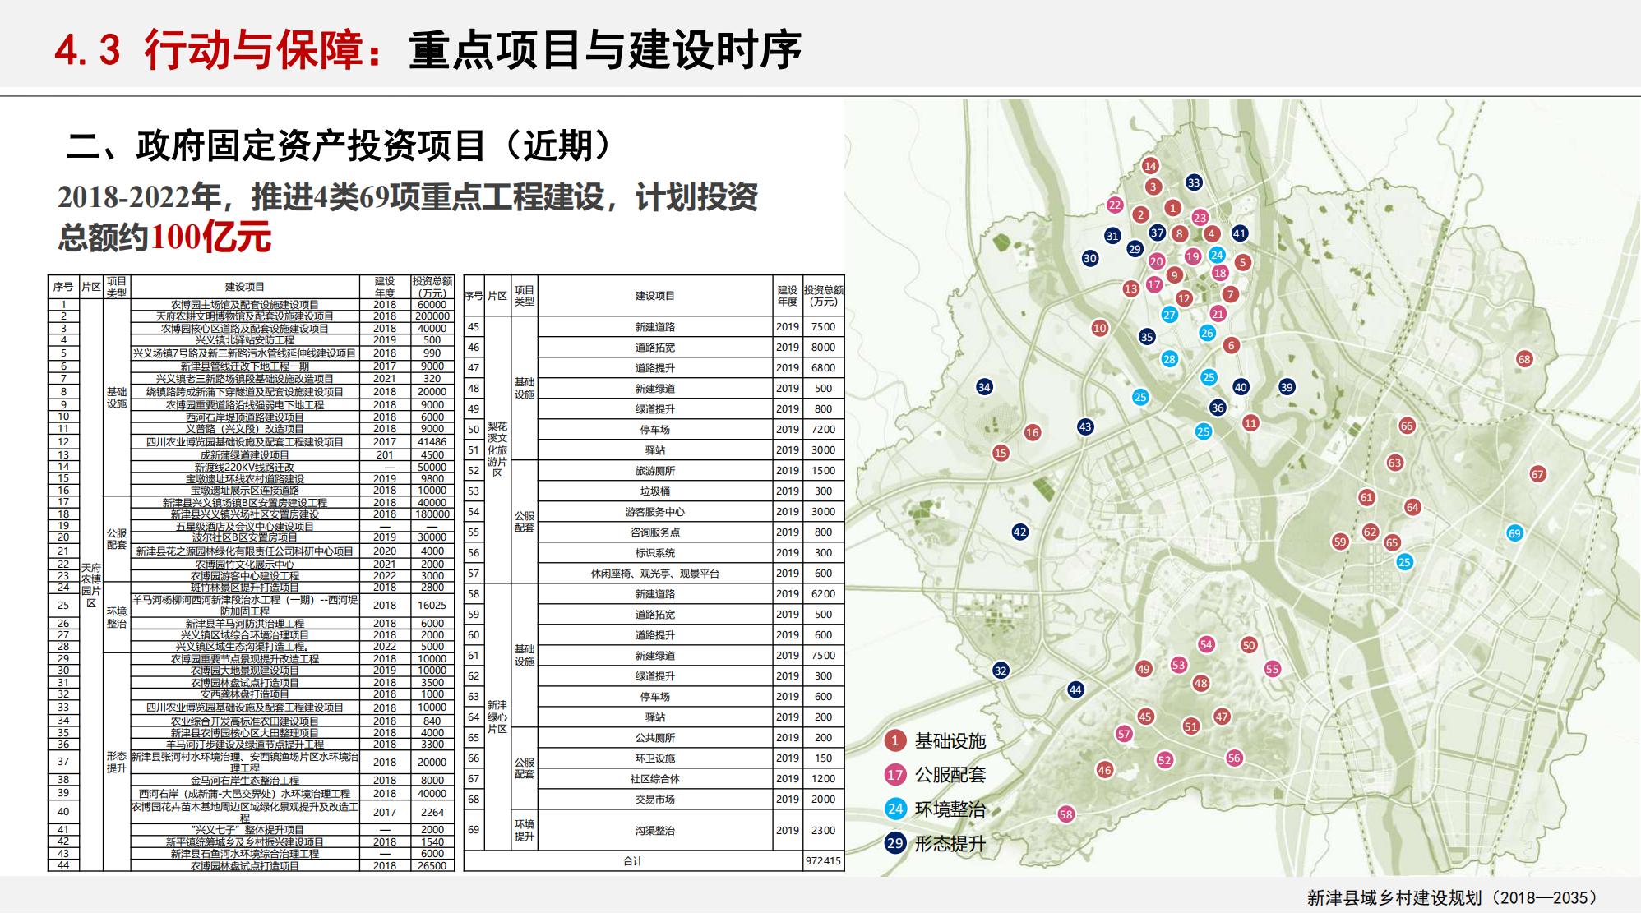
Task: Click table cell 沟渠整治
Action: coord(654,830)
